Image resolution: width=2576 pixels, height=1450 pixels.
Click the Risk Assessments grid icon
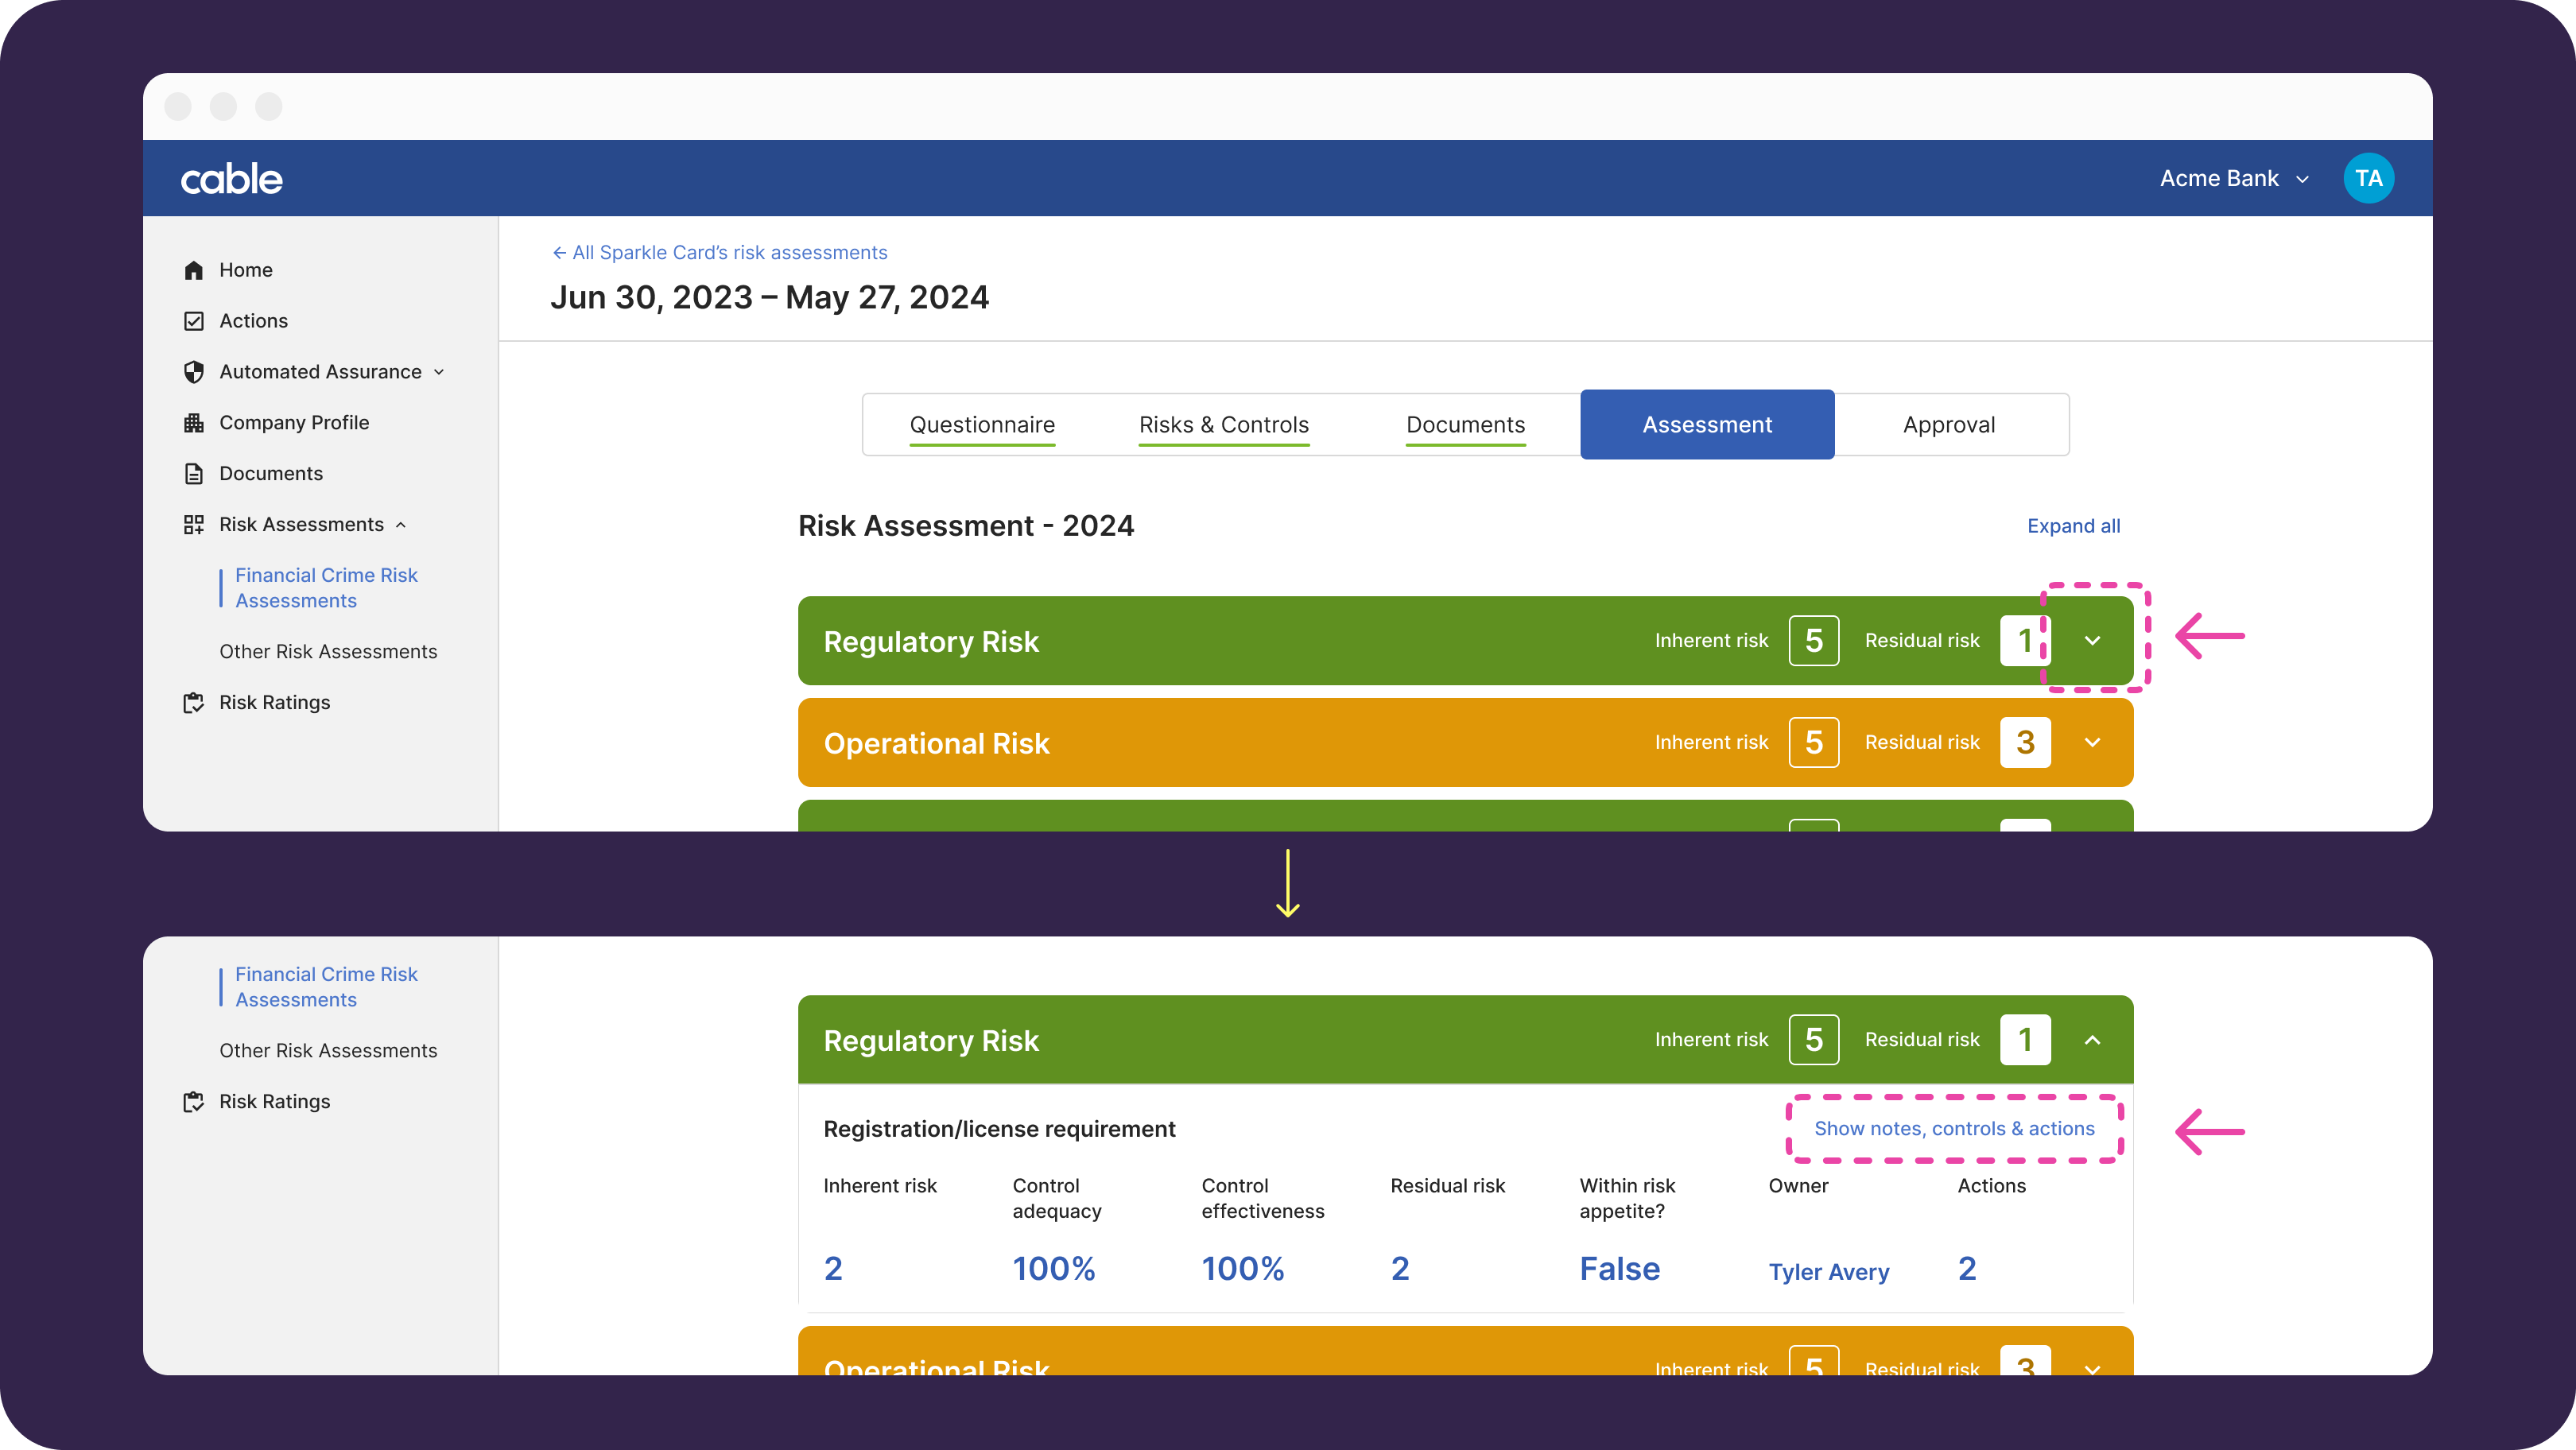click(x=194, y=525)
